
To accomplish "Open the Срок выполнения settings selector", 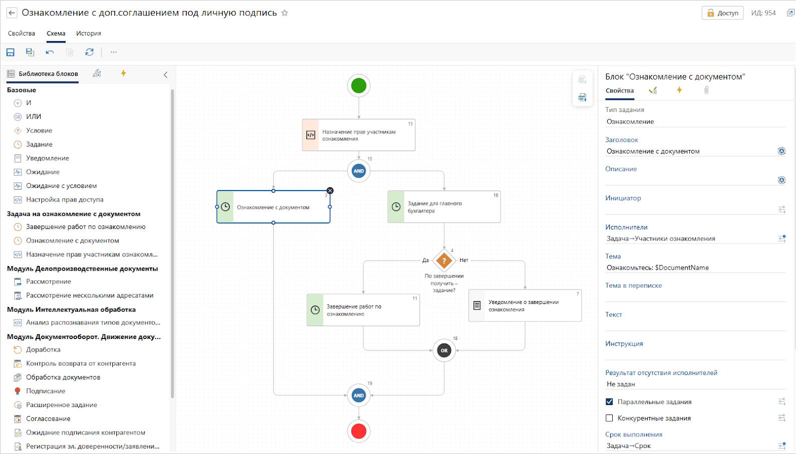I will coord(781,445).
